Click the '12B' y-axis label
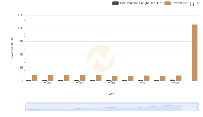203x117 pixels. (21, 28)
